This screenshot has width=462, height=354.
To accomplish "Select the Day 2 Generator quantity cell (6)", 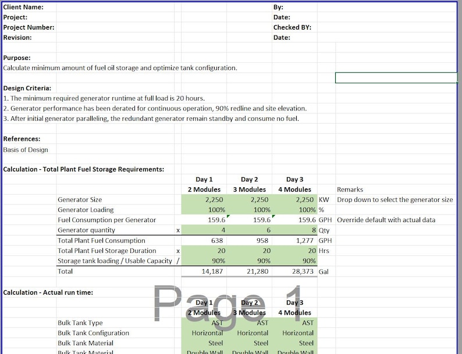I will [250, 230].
